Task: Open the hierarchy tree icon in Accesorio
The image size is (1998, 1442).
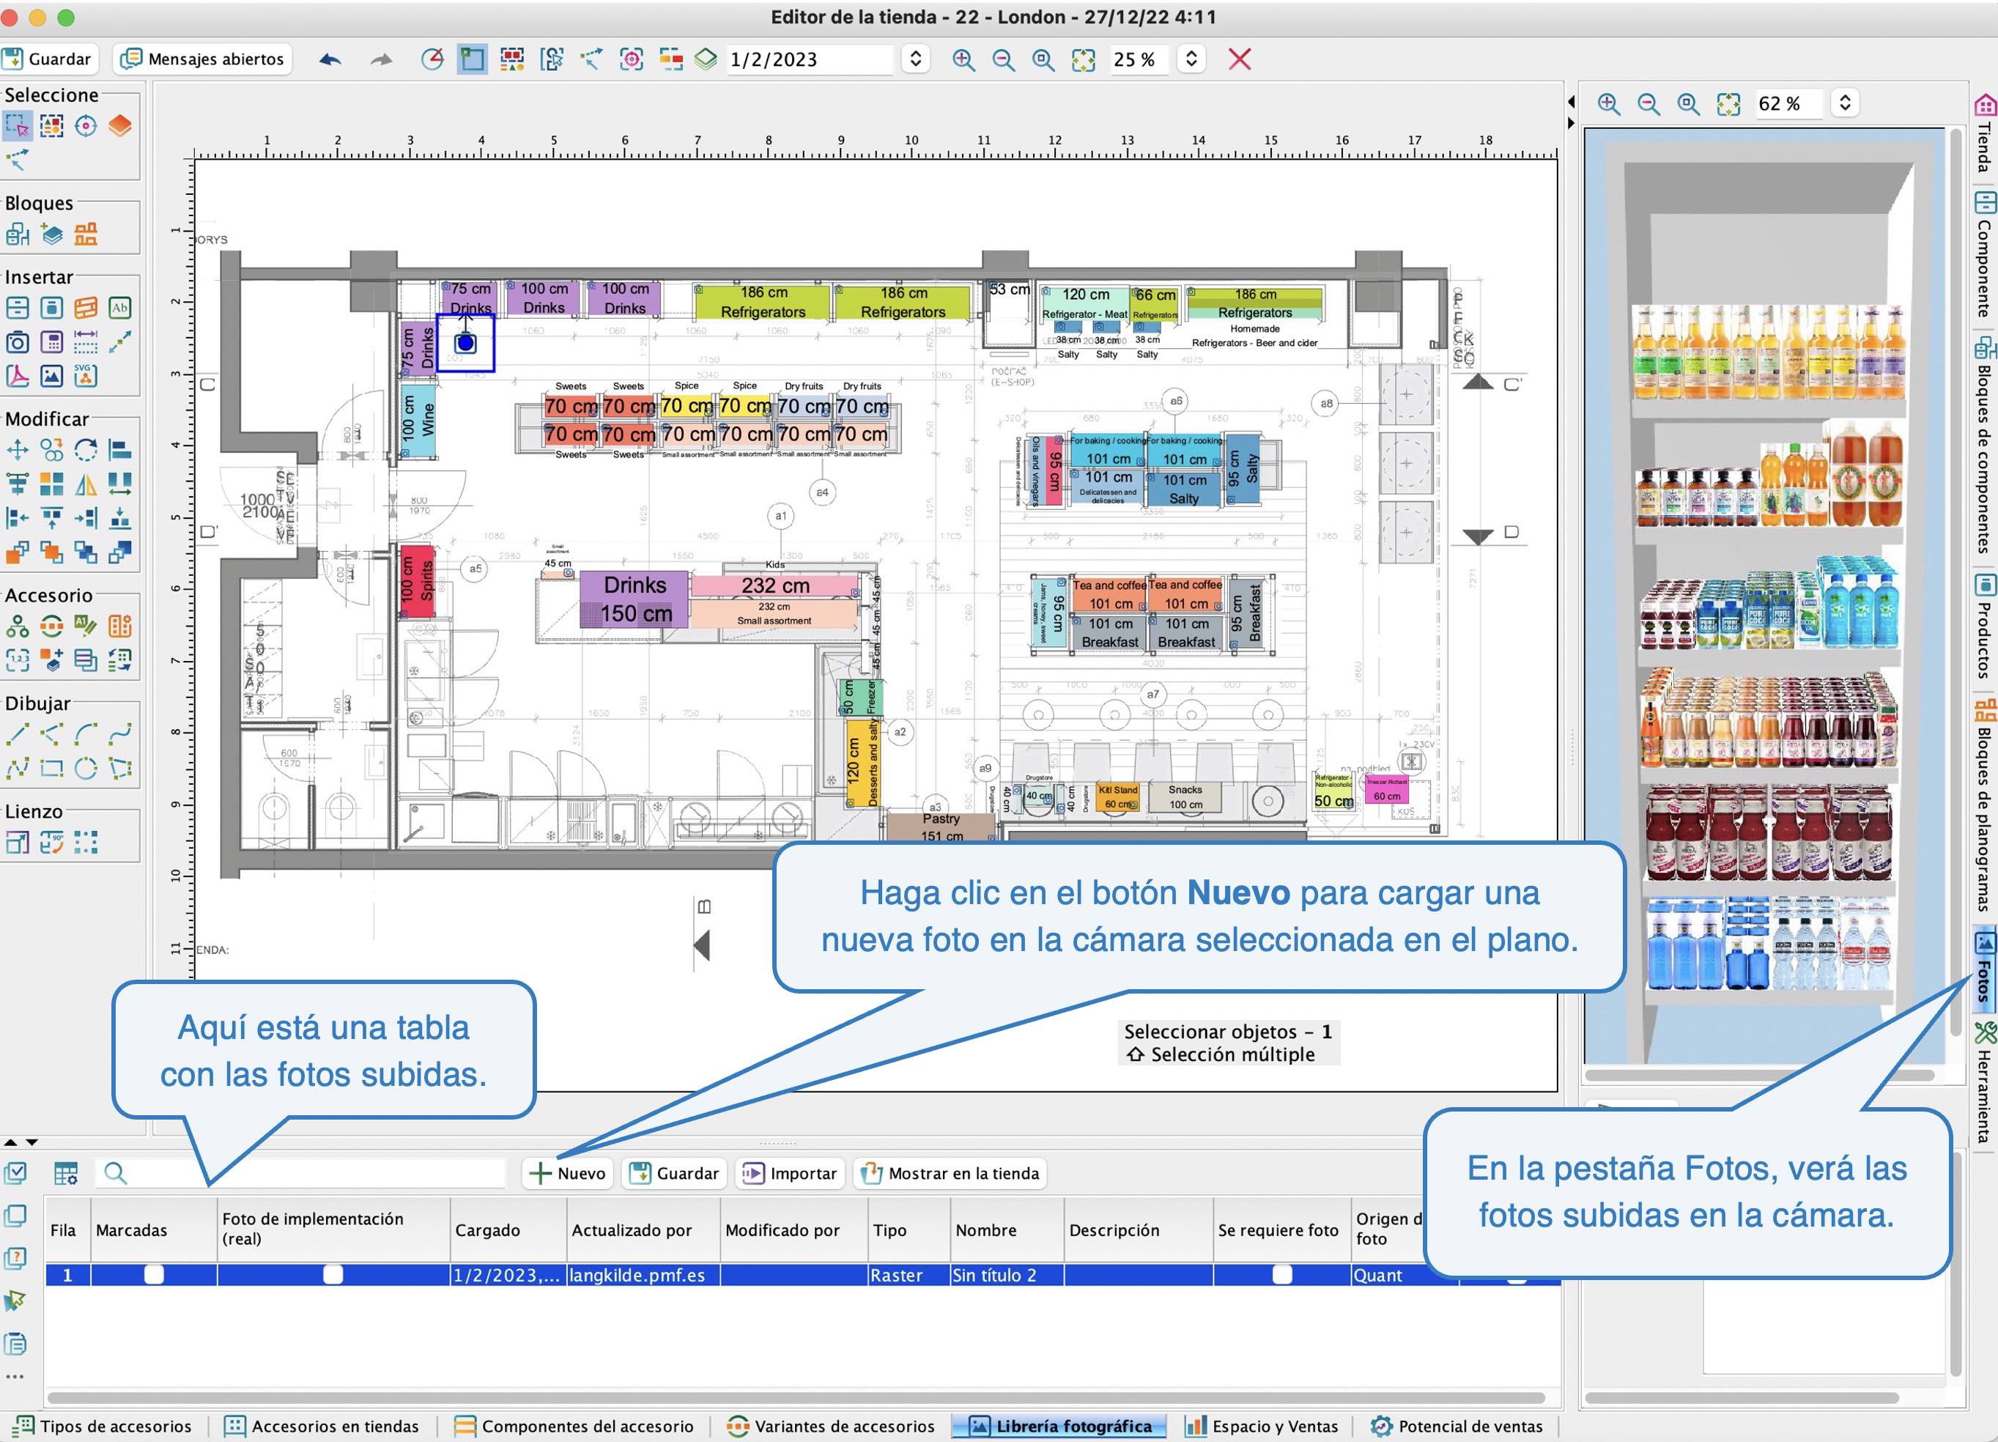Action: tap(18, 626)
